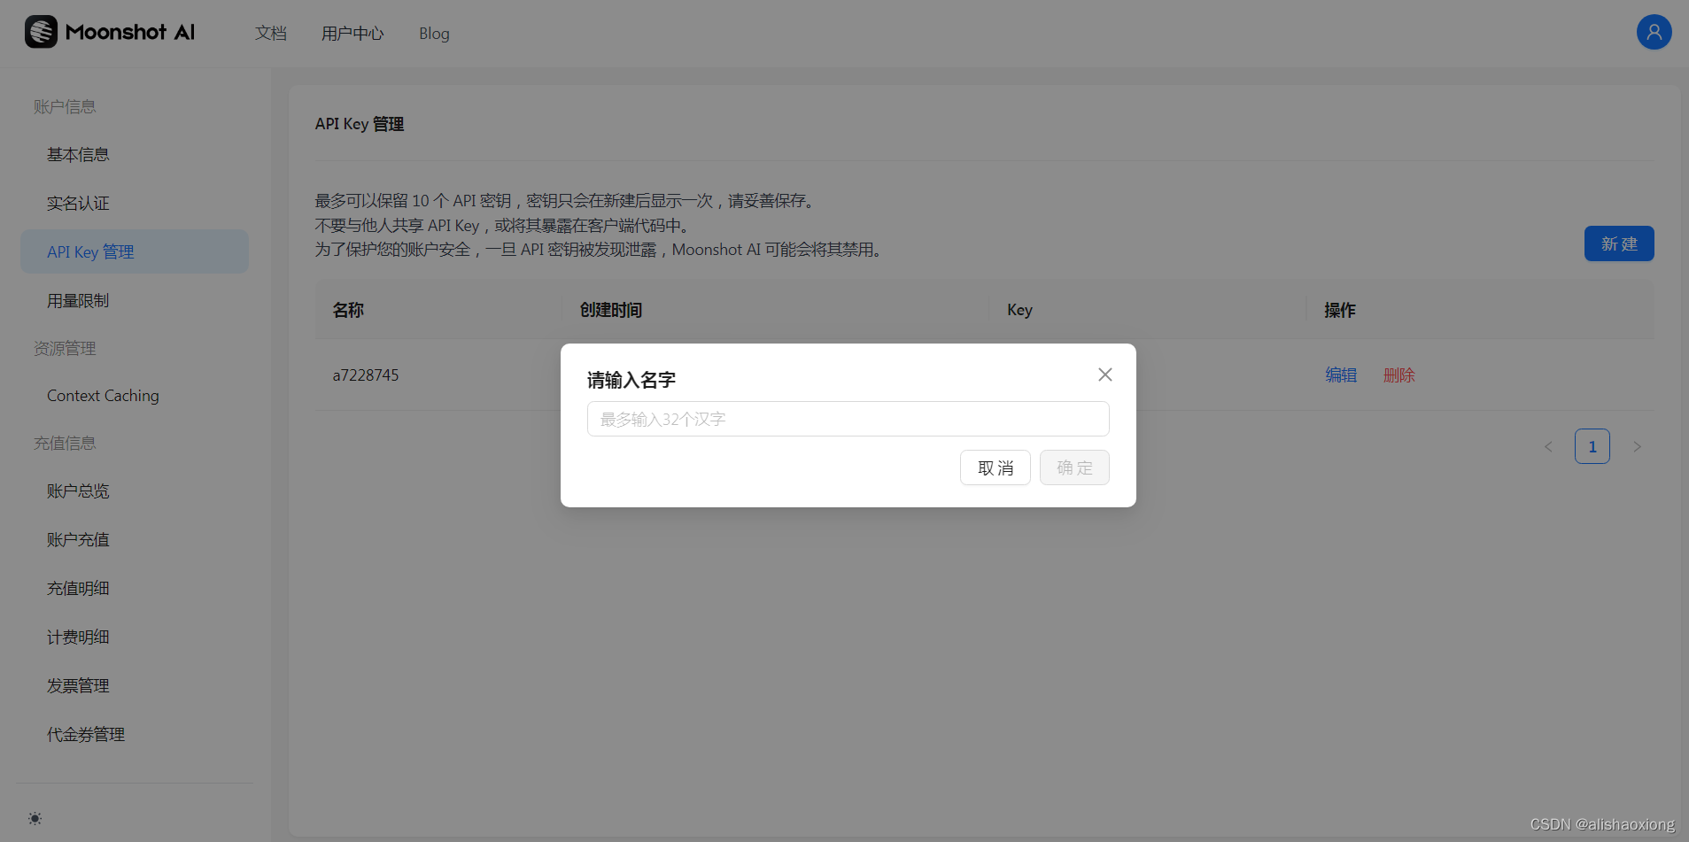Open 发票管理 in the sidebar
This screenshot has width=1689, height=842.
click(x=135, y=685)
